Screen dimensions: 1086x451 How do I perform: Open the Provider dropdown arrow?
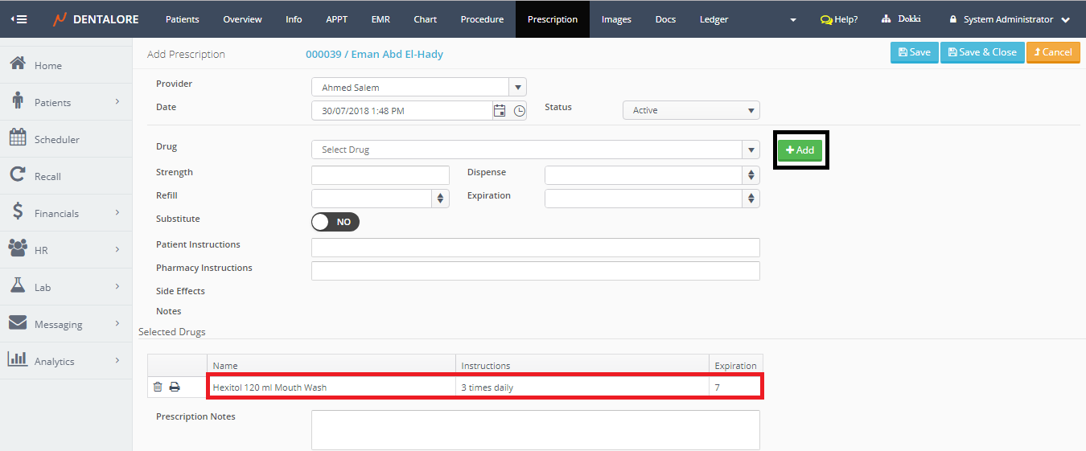(x=518, y=88)
